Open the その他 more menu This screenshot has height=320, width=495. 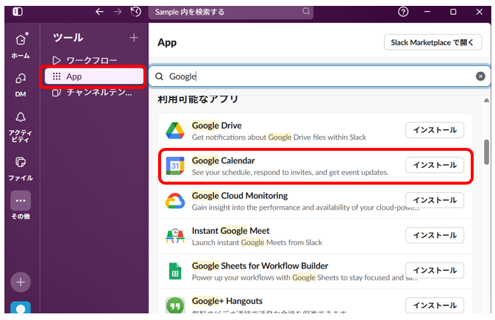point(21,205)
